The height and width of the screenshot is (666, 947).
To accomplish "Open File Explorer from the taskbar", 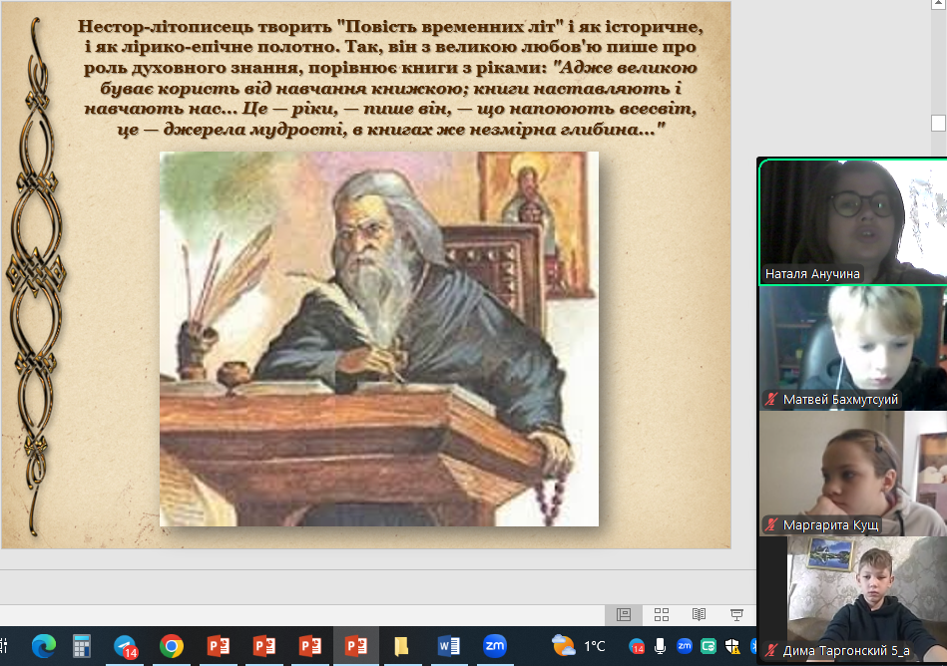I will [x=401, y=646].
